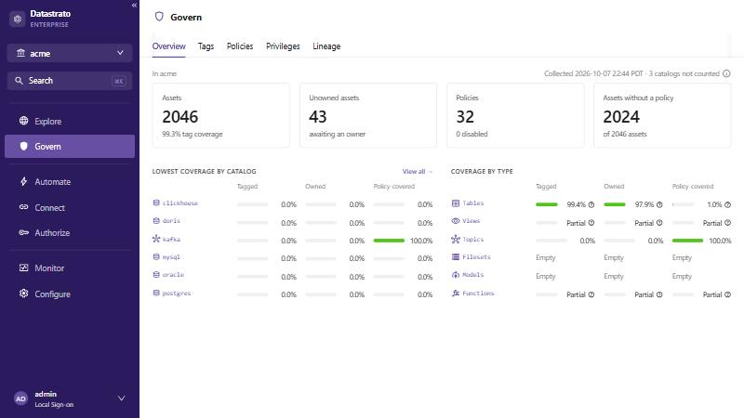This screenshot has height=418, width=744.
Task: Click the Topics policy covered progress bar
Action: click(x=687, y=241)
